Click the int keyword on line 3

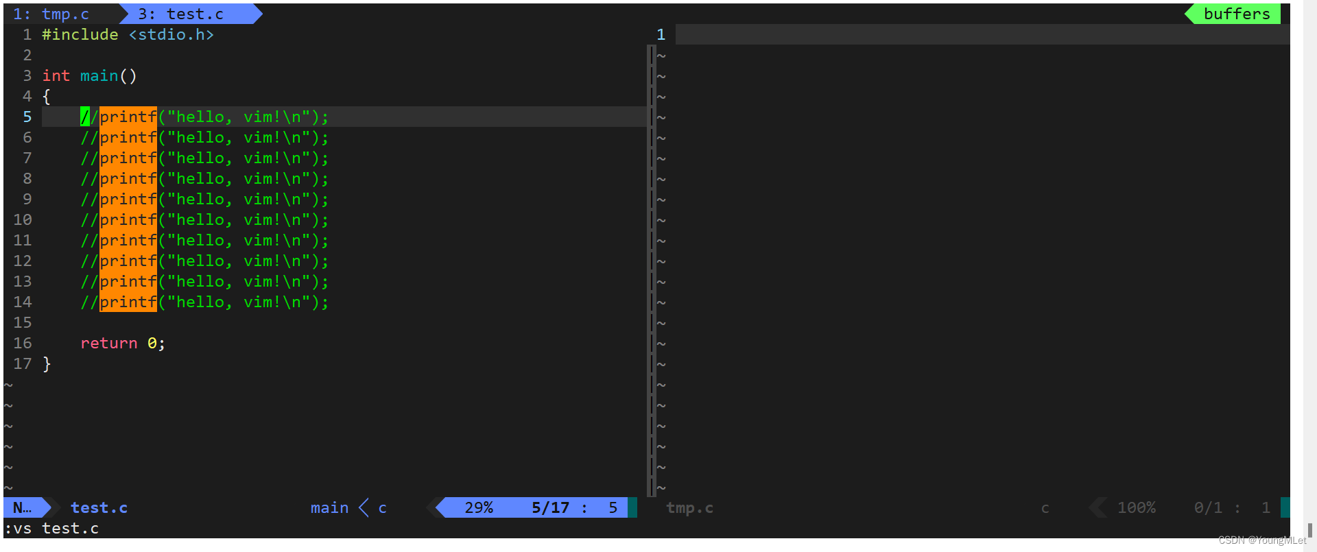click(x=56, y=75)
